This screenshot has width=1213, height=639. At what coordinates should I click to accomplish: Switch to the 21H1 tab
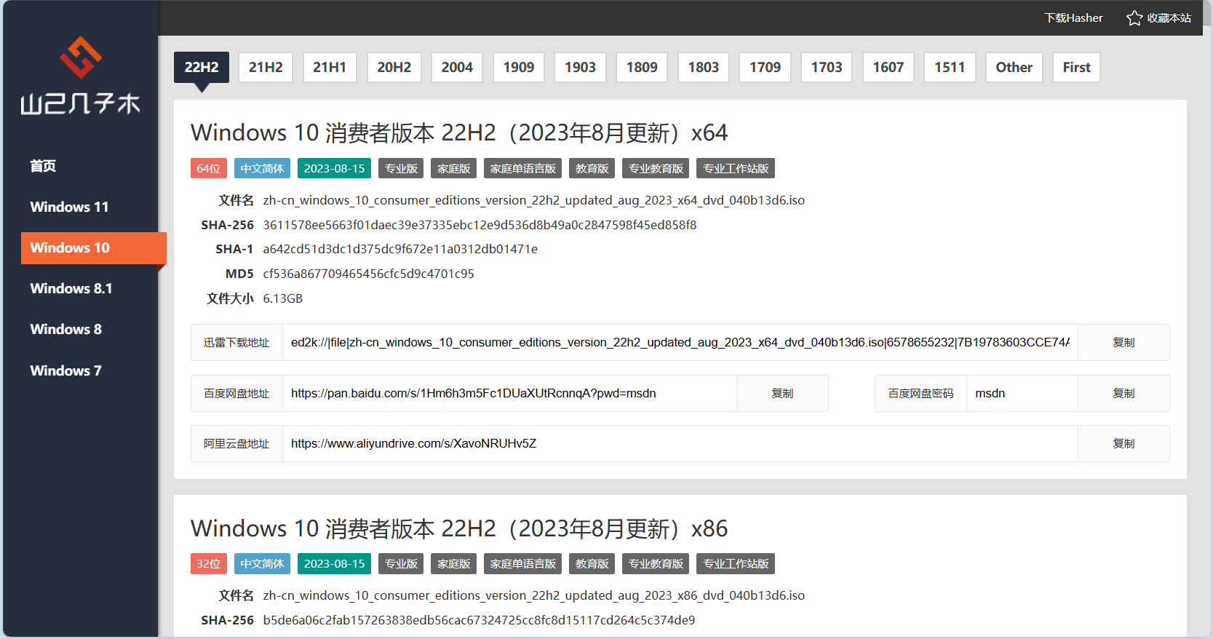point(330,67)
